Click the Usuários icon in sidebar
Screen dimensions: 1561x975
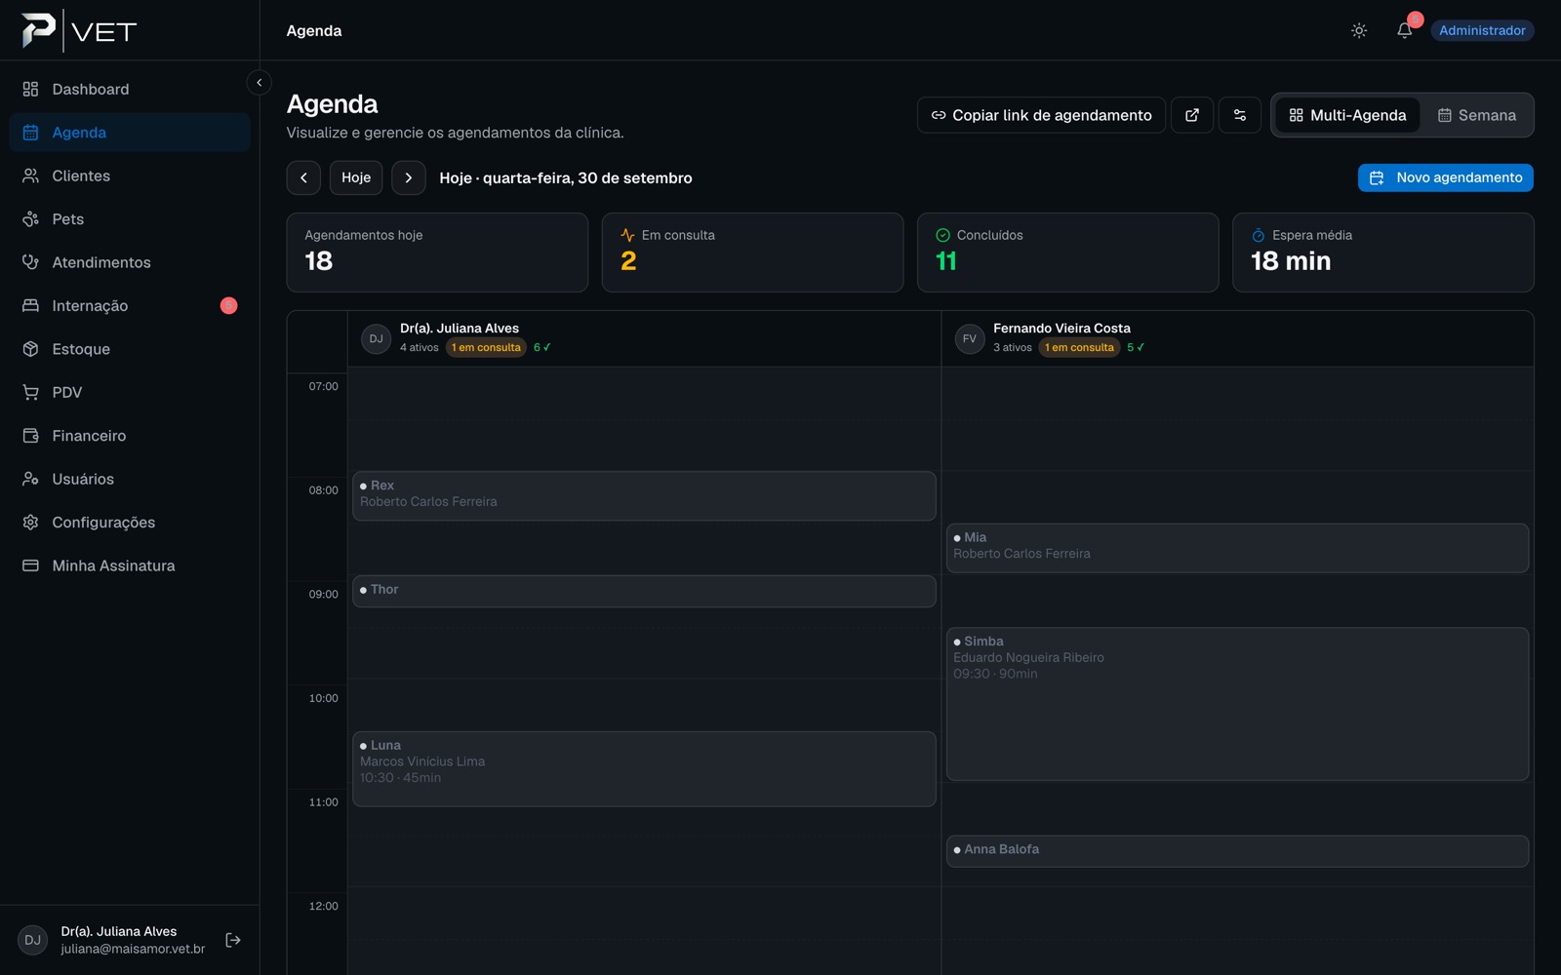pos(31,479)
